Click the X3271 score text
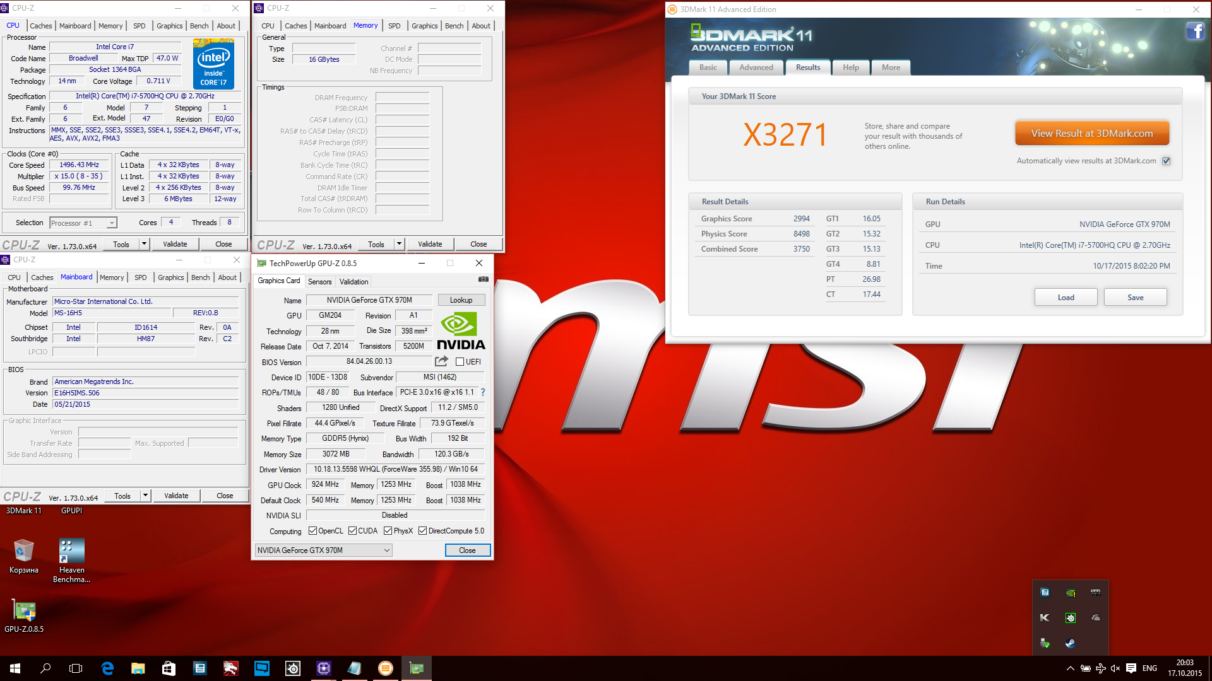This screenshot has height=681, width=1212. (785, 134)
